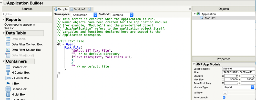Collapse the Application Builder outline
The image size is (256, 100).
tap(1, 3)
